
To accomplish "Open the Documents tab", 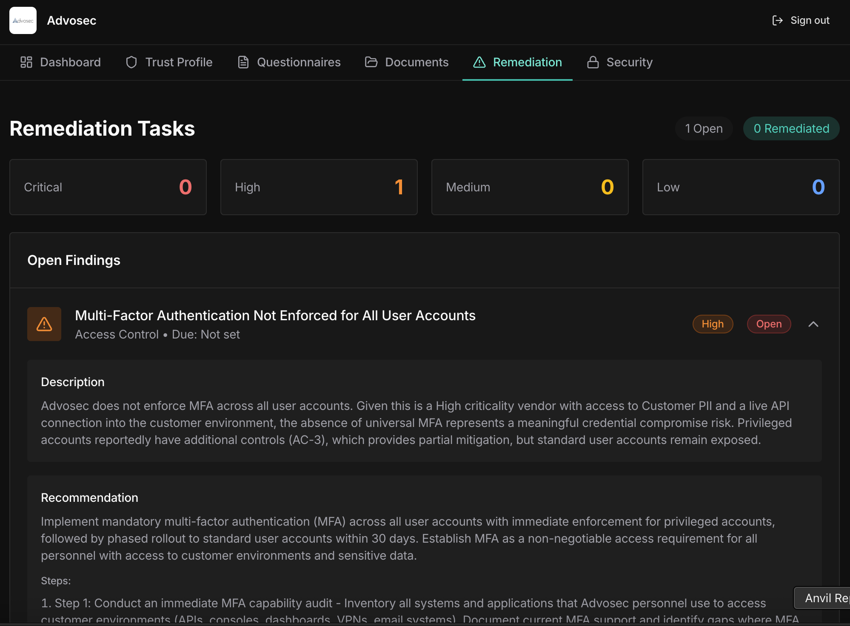I will coord(407,62).
